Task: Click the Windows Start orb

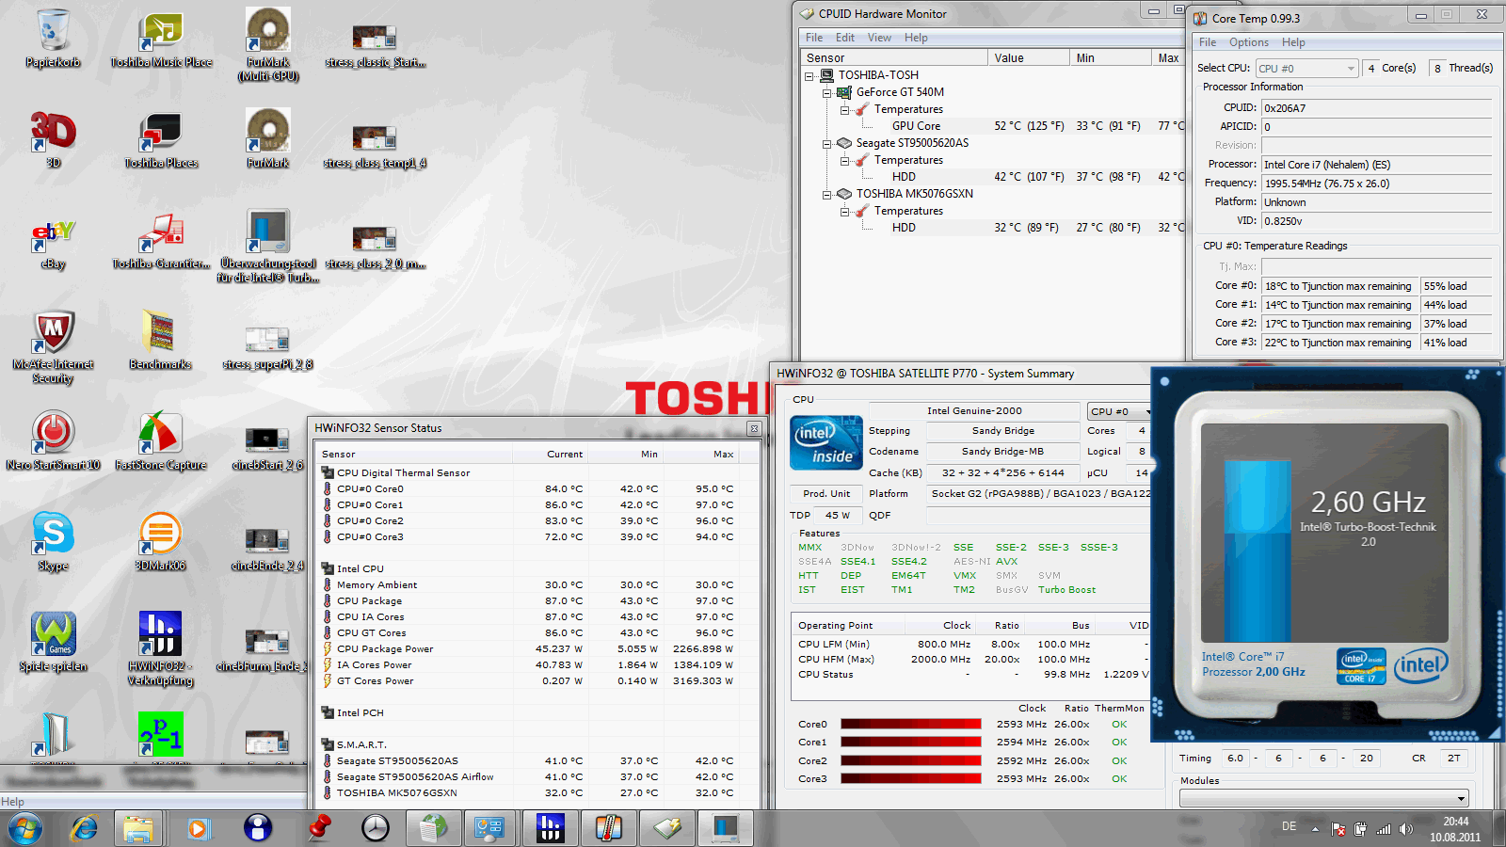Action: click(x=25, y=828)
